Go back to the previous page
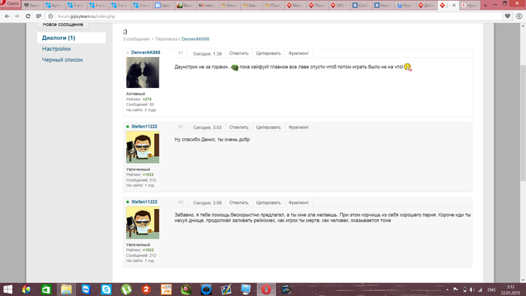Image resolution: width=526 pixels, height=296 pixels. (7, 16)
